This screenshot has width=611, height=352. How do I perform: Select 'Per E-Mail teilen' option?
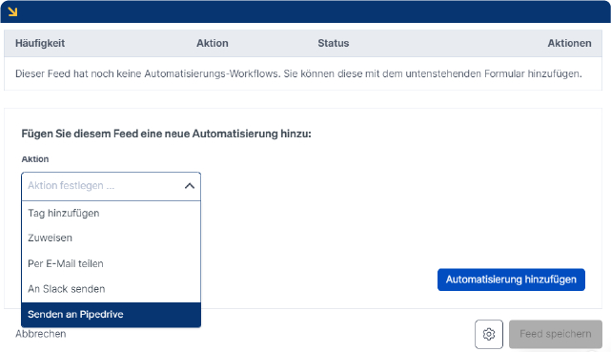[112, 263]
